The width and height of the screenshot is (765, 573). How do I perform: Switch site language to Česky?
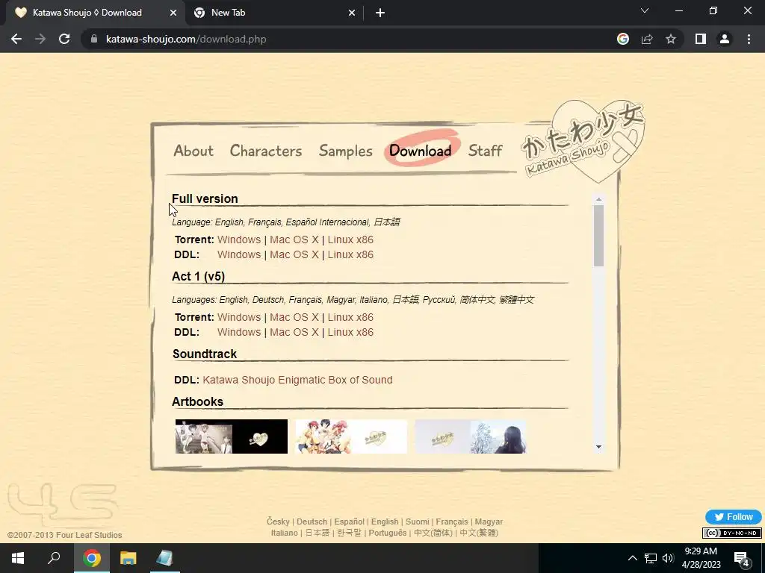pos(278,522)
